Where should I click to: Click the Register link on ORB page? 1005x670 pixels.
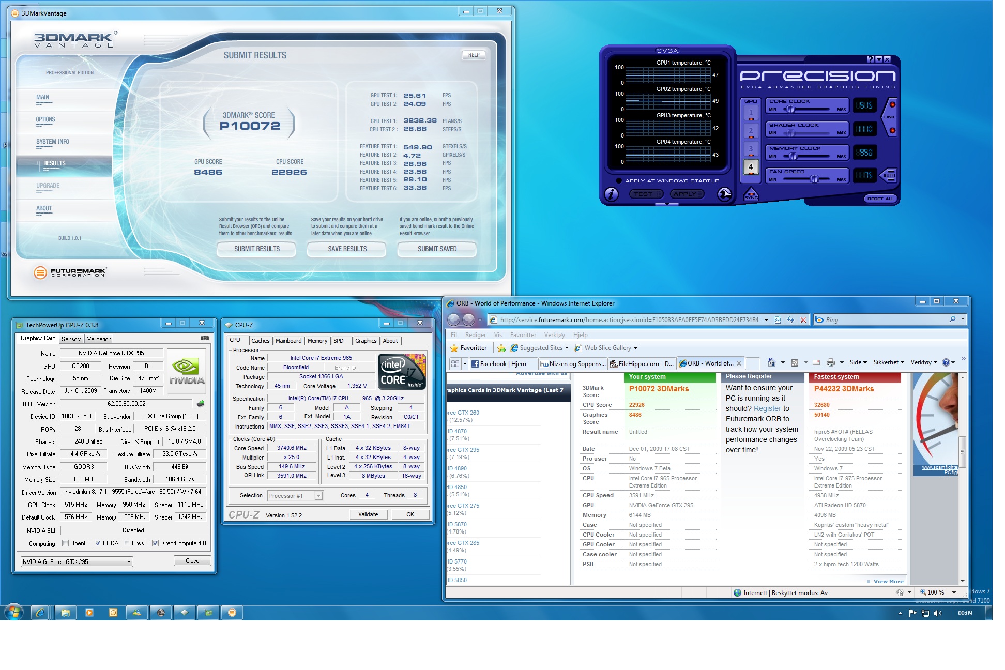tap(767, 408)
